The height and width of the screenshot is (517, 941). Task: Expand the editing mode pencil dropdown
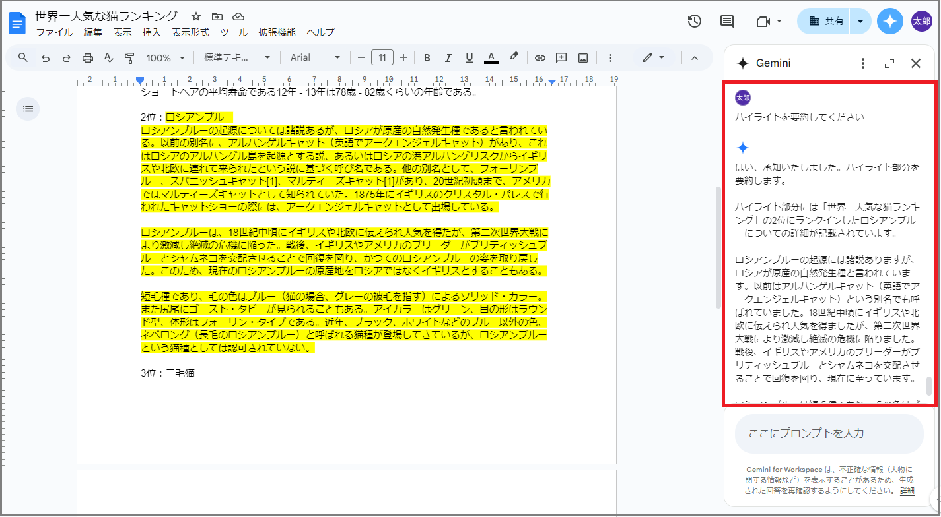pos(653,58)
